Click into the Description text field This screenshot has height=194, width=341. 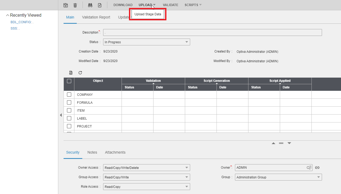tap(212, 32)
